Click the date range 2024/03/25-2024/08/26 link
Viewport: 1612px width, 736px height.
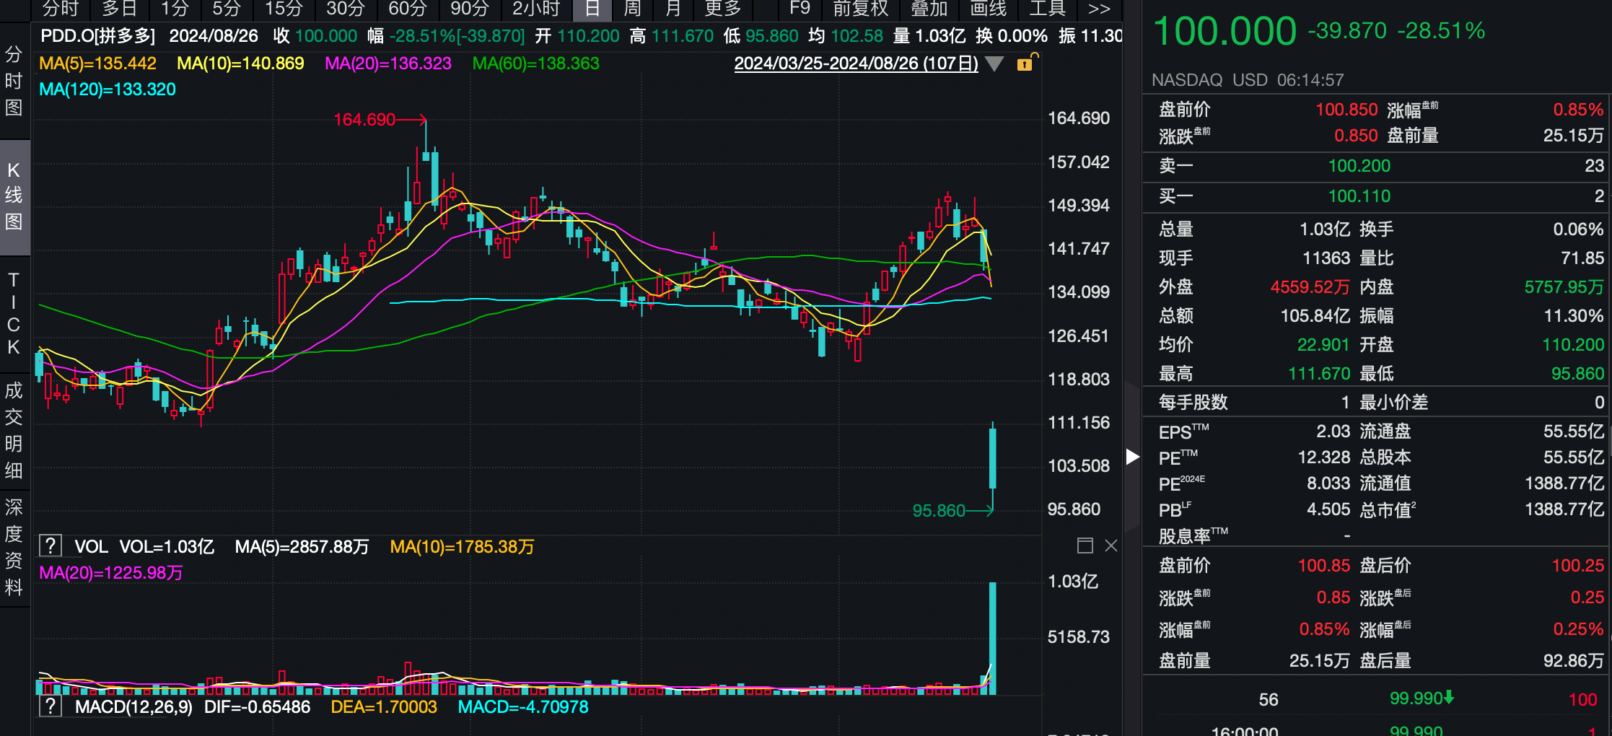(x=856, y=63)
